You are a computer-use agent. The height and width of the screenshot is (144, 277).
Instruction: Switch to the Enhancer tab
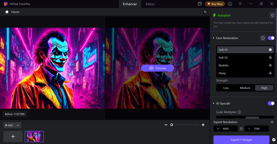130,4
